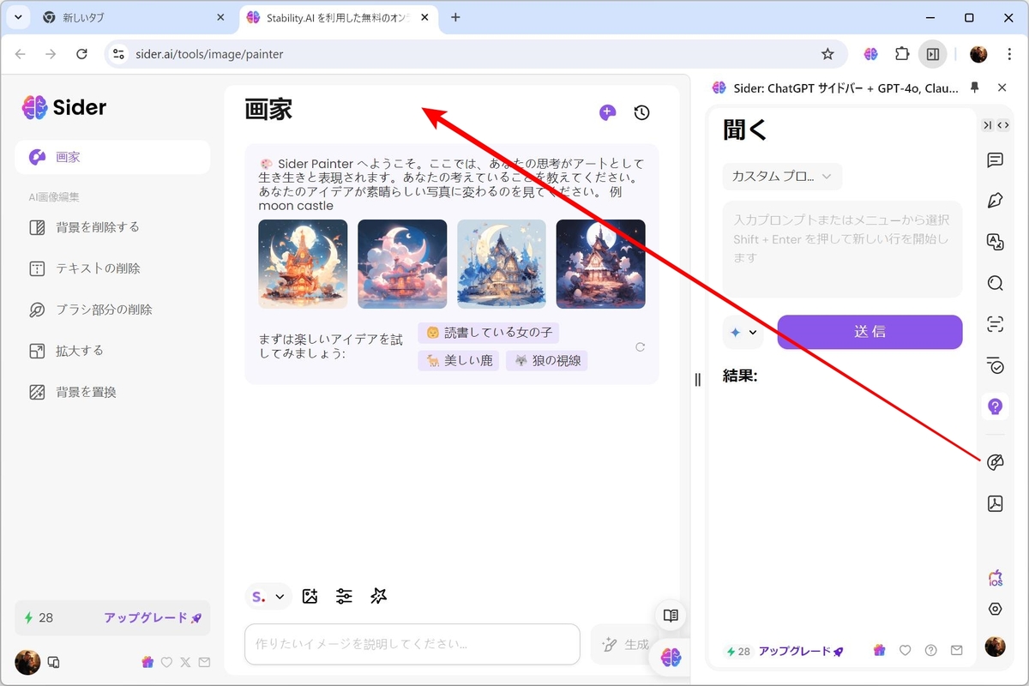The image size is (1029, 686).
Task: Select 画家 in the left menu
Action: coord(112,157)
